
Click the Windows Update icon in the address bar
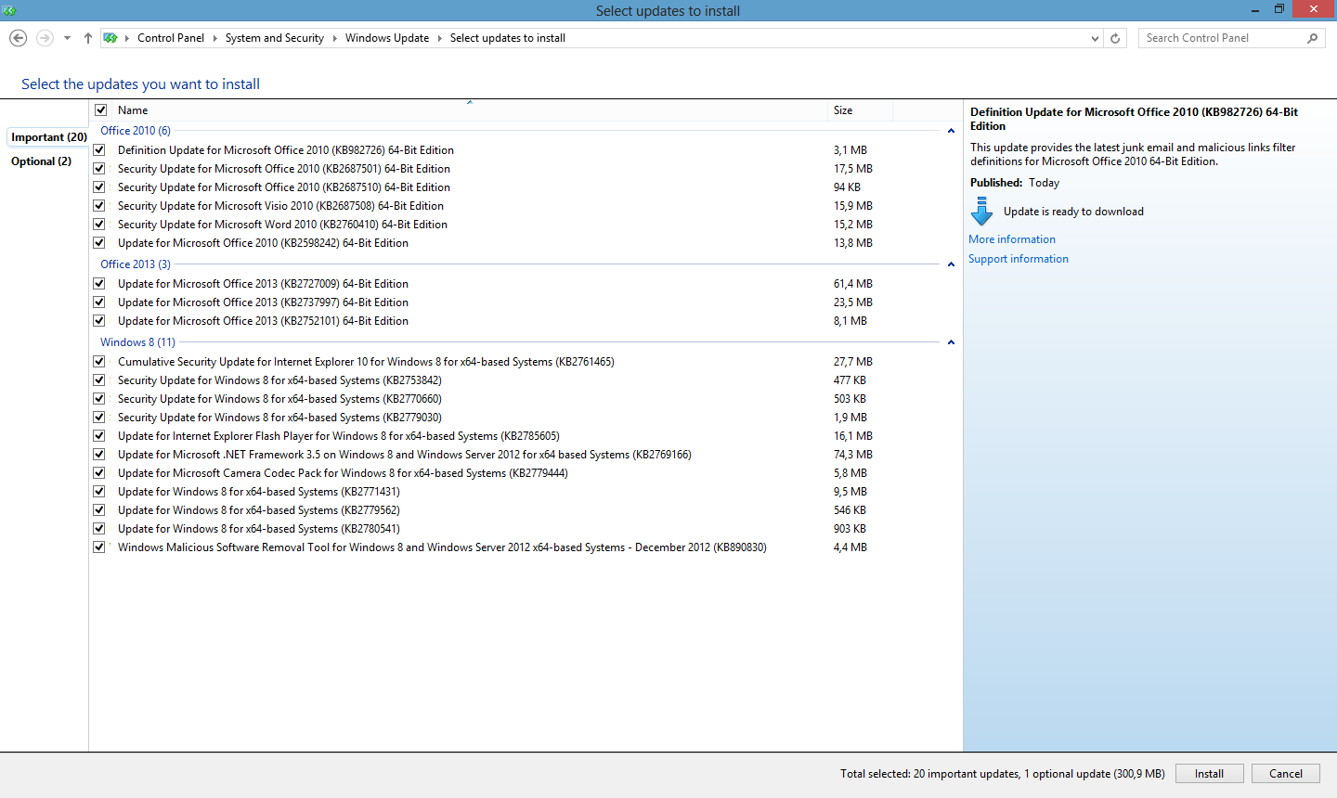coord(110,38)
